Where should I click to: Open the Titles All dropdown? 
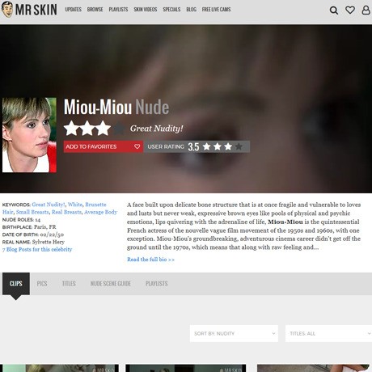pos(328,333)
